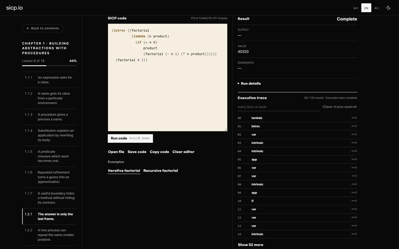Open lesson 1.1.2 A name gets its value
Screen dimensions: 399x249
[x=50, y=98]
